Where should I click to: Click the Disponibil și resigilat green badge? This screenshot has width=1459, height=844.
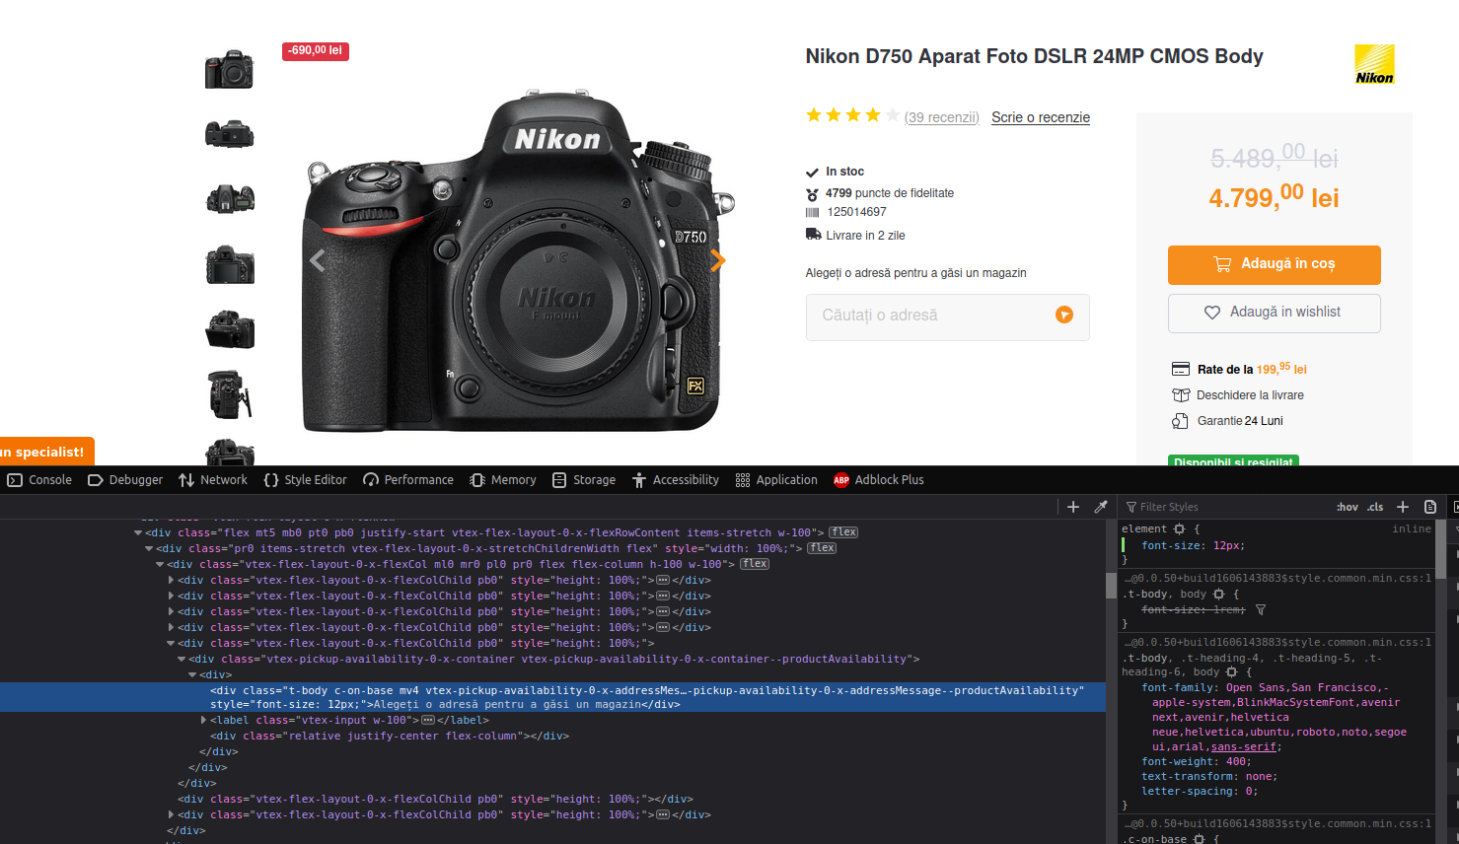click(1233, 460)
